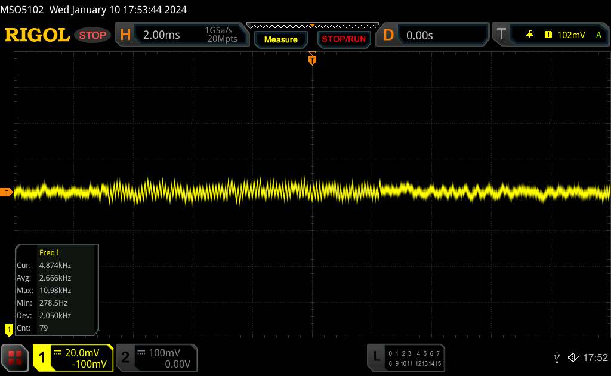Click the orange trigger level marker at left edge
Viewport: 611px width, 376px height.
pos(7,192)
